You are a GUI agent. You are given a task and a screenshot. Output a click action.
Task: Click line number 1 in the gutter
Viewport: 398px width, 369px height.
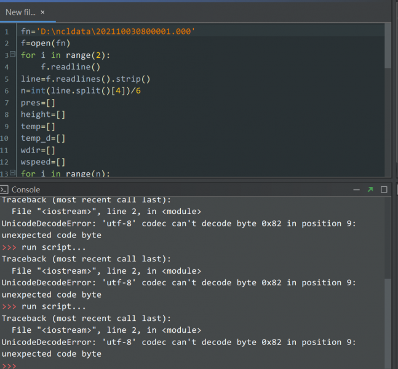[x=6, y=31]
